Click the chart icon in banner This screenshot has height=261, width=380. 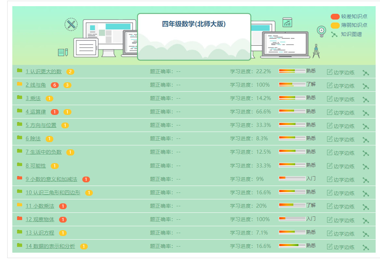[287, 22]
